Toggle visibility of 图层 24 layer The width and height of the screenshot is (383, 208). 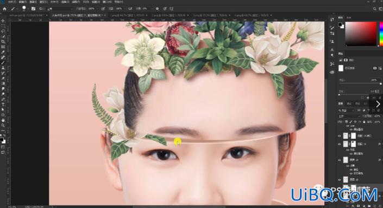(x=340, y=160)
